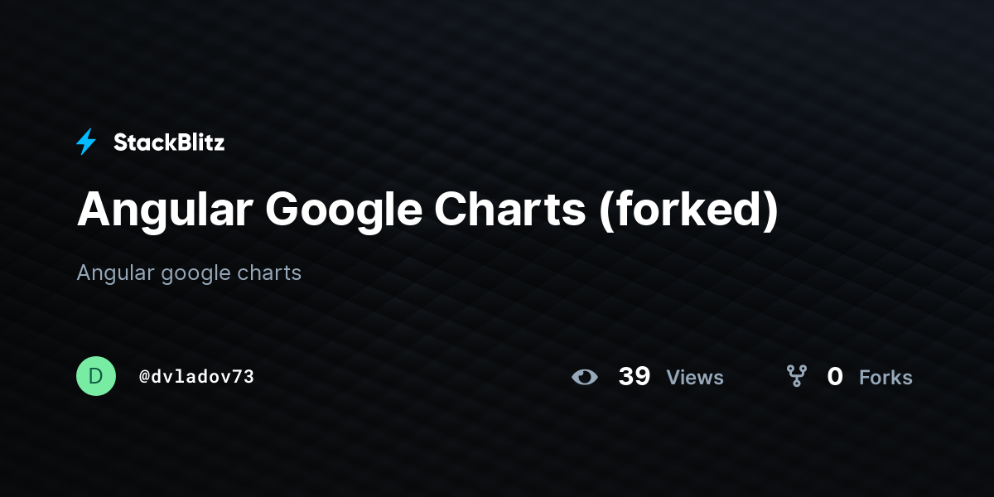994x497 pixels.
Task: Click the word Google in the large title
Action: click(343, 210)
